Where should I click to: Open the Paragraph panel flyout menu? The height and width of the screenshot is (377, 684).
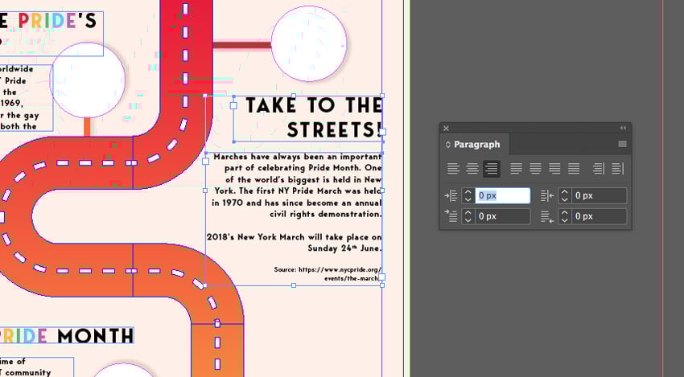(622, 144)
